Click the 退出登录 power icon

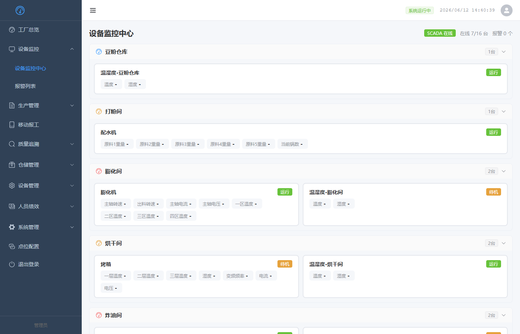12,264
